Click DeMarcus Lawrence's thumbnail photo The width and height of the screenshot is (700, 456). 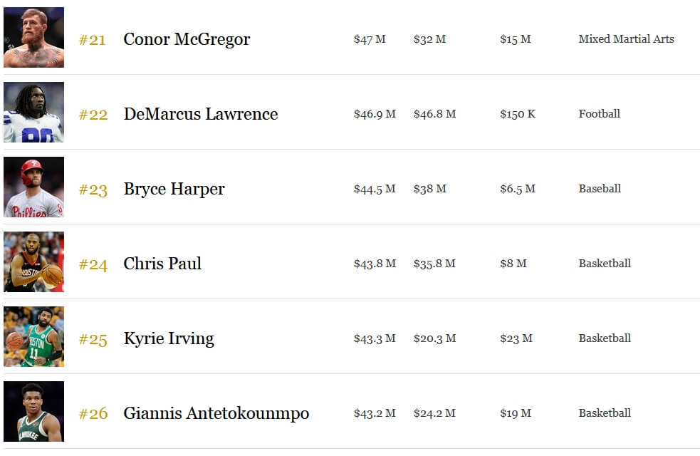[x=34, y=112]
